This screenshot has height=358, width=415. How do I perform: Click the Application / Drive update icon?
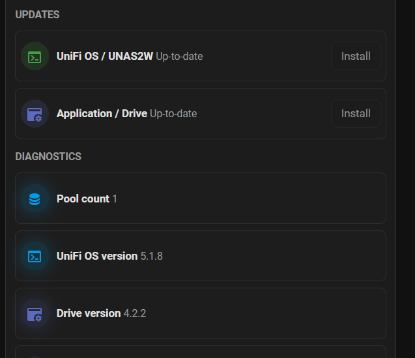point(35,114)
